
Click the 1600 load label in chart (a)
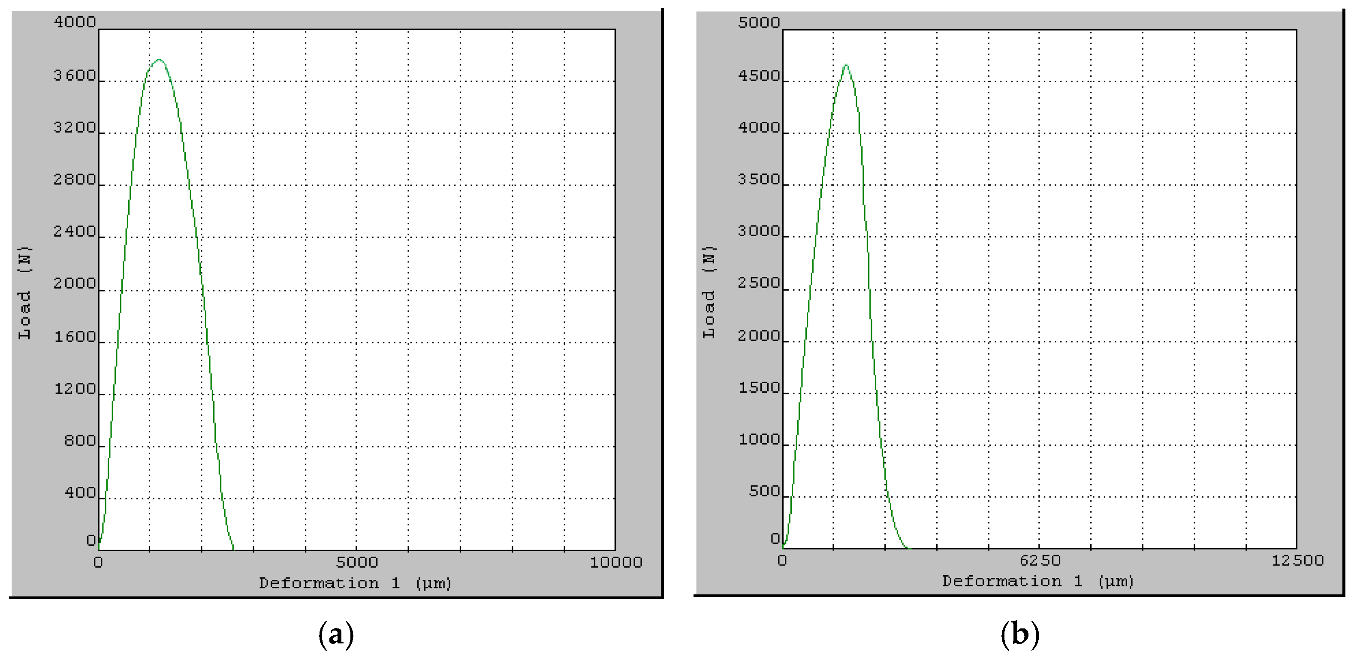pyautogui.click(x=75, y=337)
